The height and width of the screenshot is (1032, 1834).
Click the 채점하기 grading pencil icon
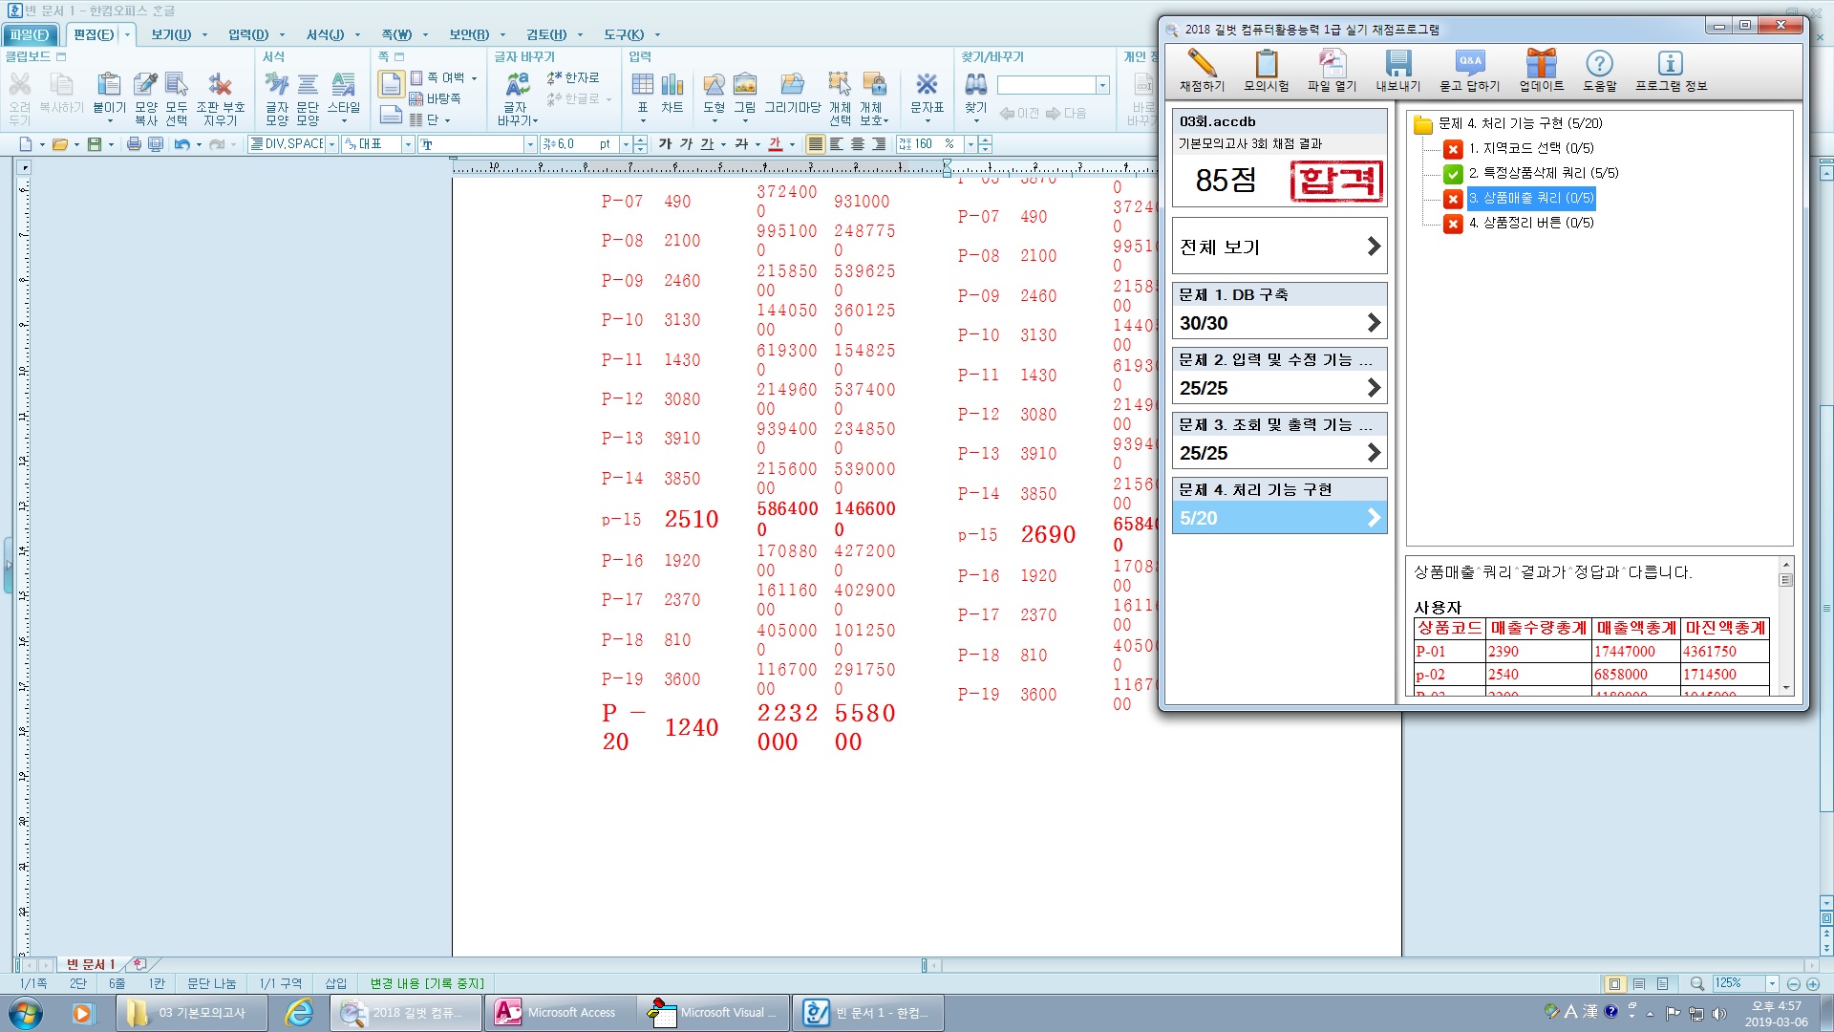(1201, 65)
